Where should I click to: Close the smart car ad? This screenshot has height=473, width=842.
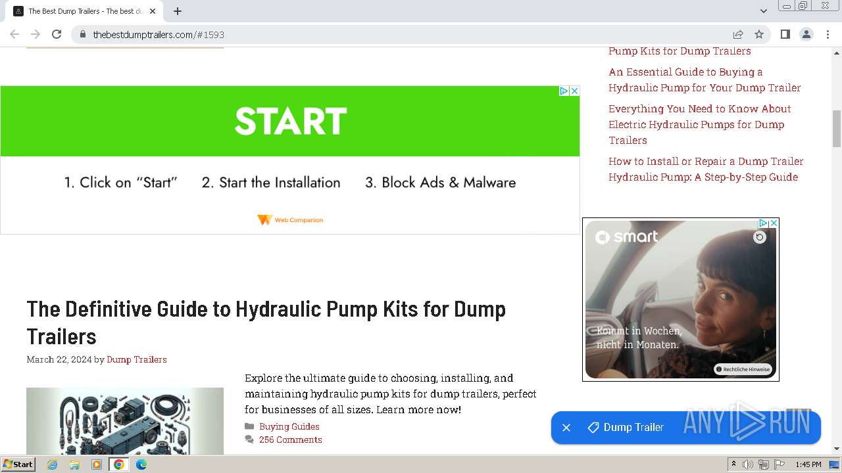[774, 223]
